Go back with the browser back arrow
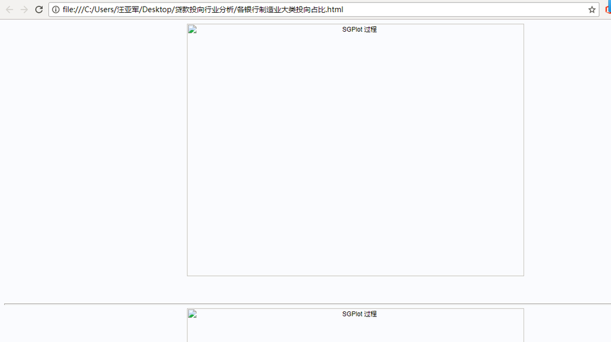 pyautogui.click(x=9, y=10)
